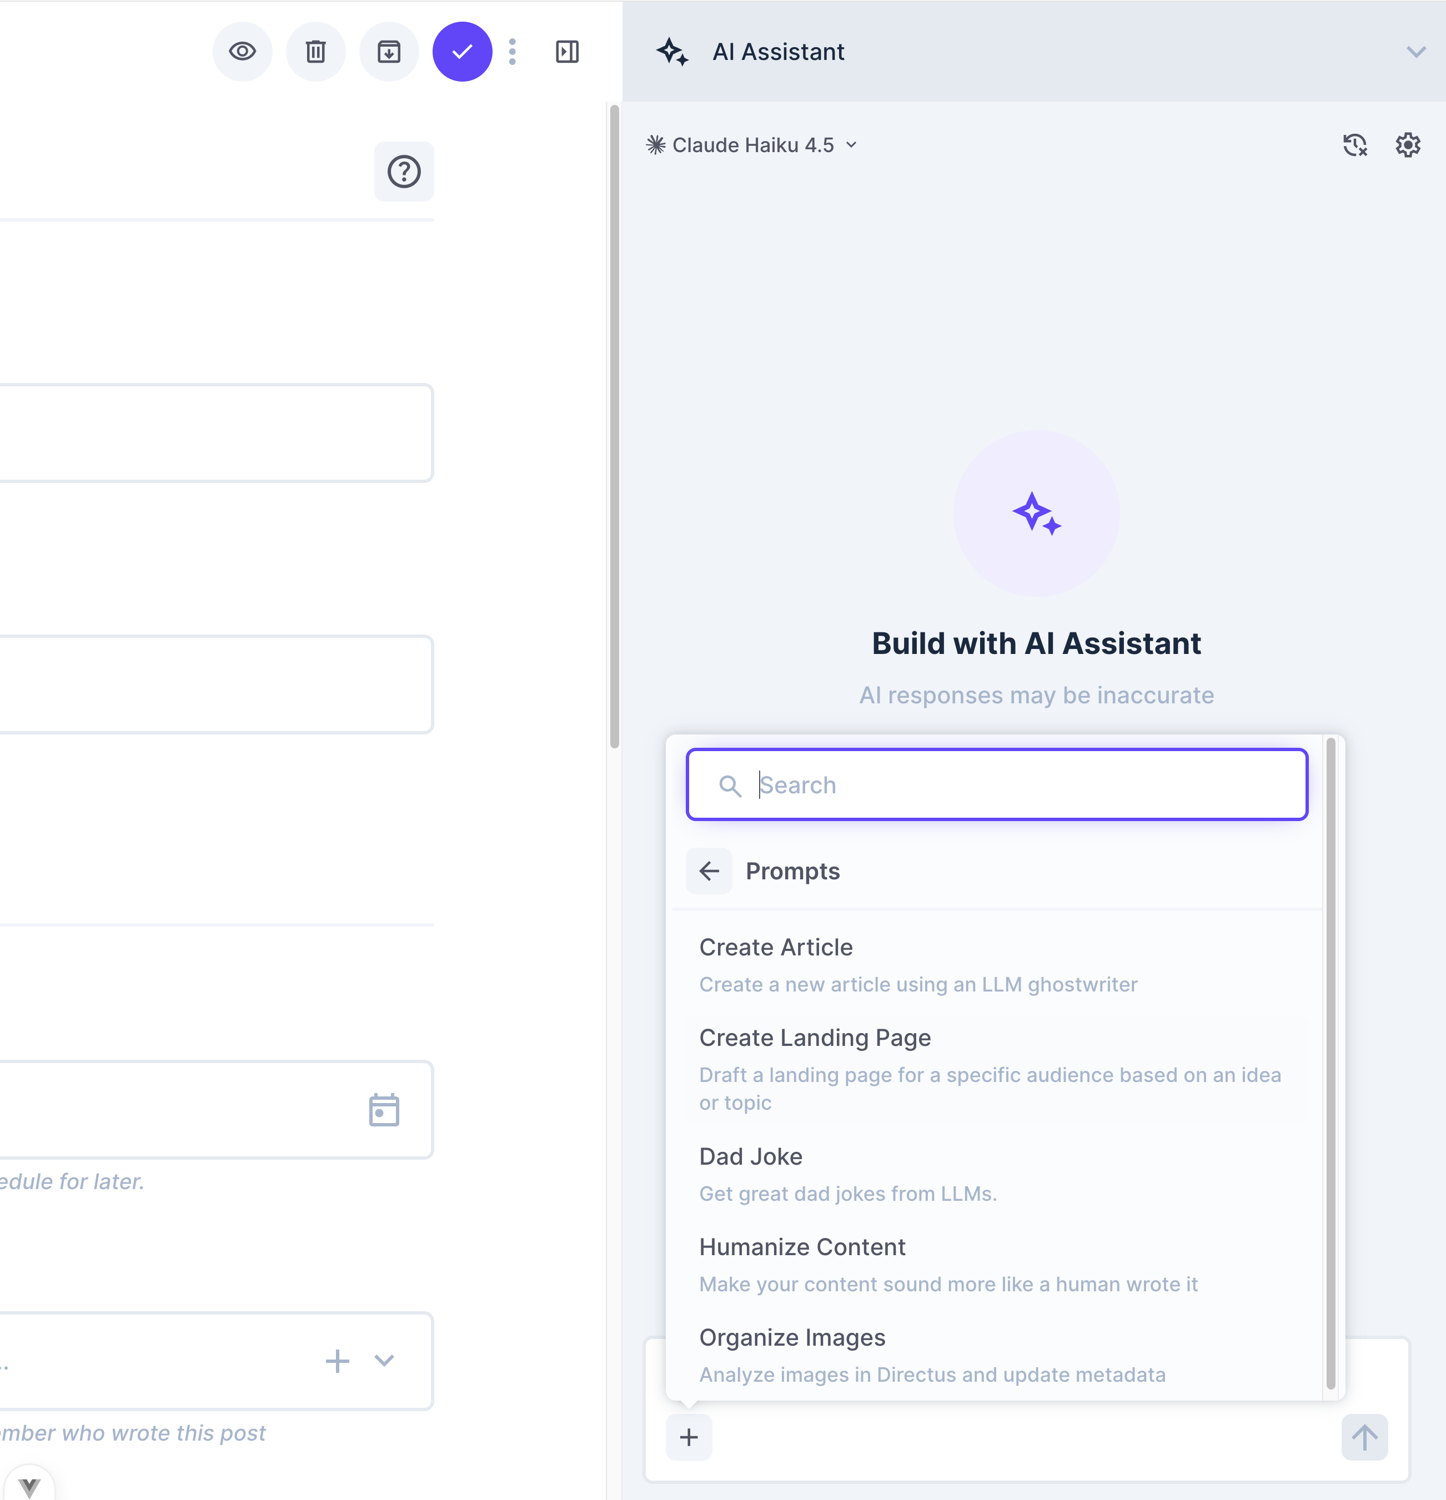Open the three-dot more options menu
The width and height of the screenshot is (1446, 1500).
click(512, 52)
